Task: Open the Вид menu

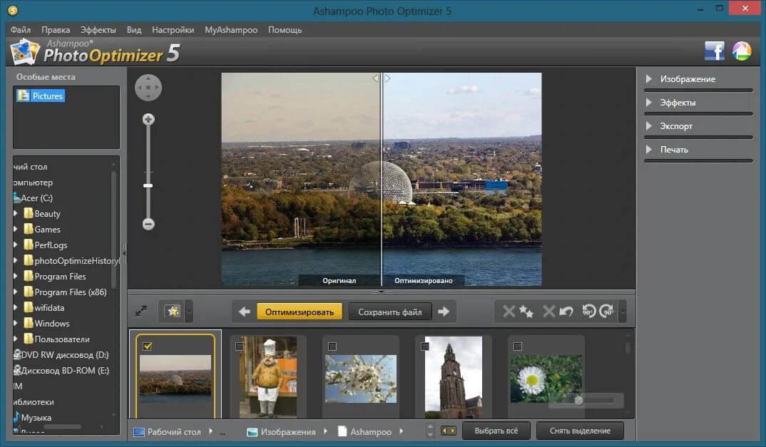Action: 134,30
